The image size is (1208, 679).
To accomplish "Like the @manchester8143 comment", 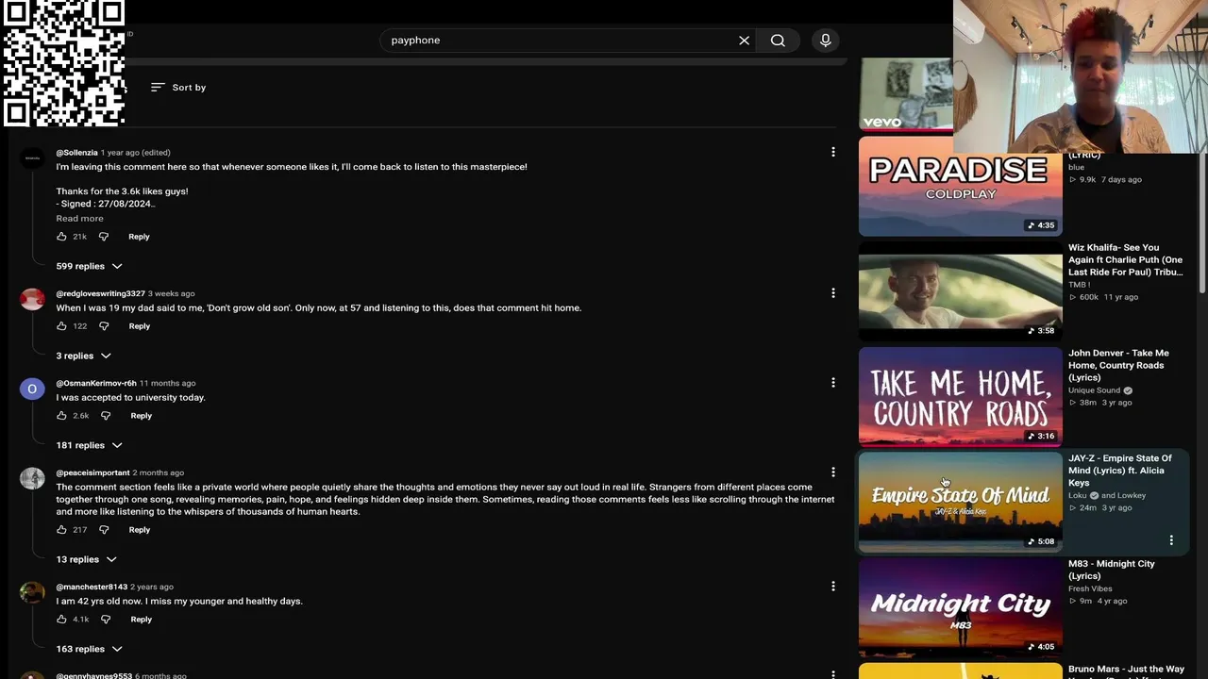I will click(x=61, y=620).
